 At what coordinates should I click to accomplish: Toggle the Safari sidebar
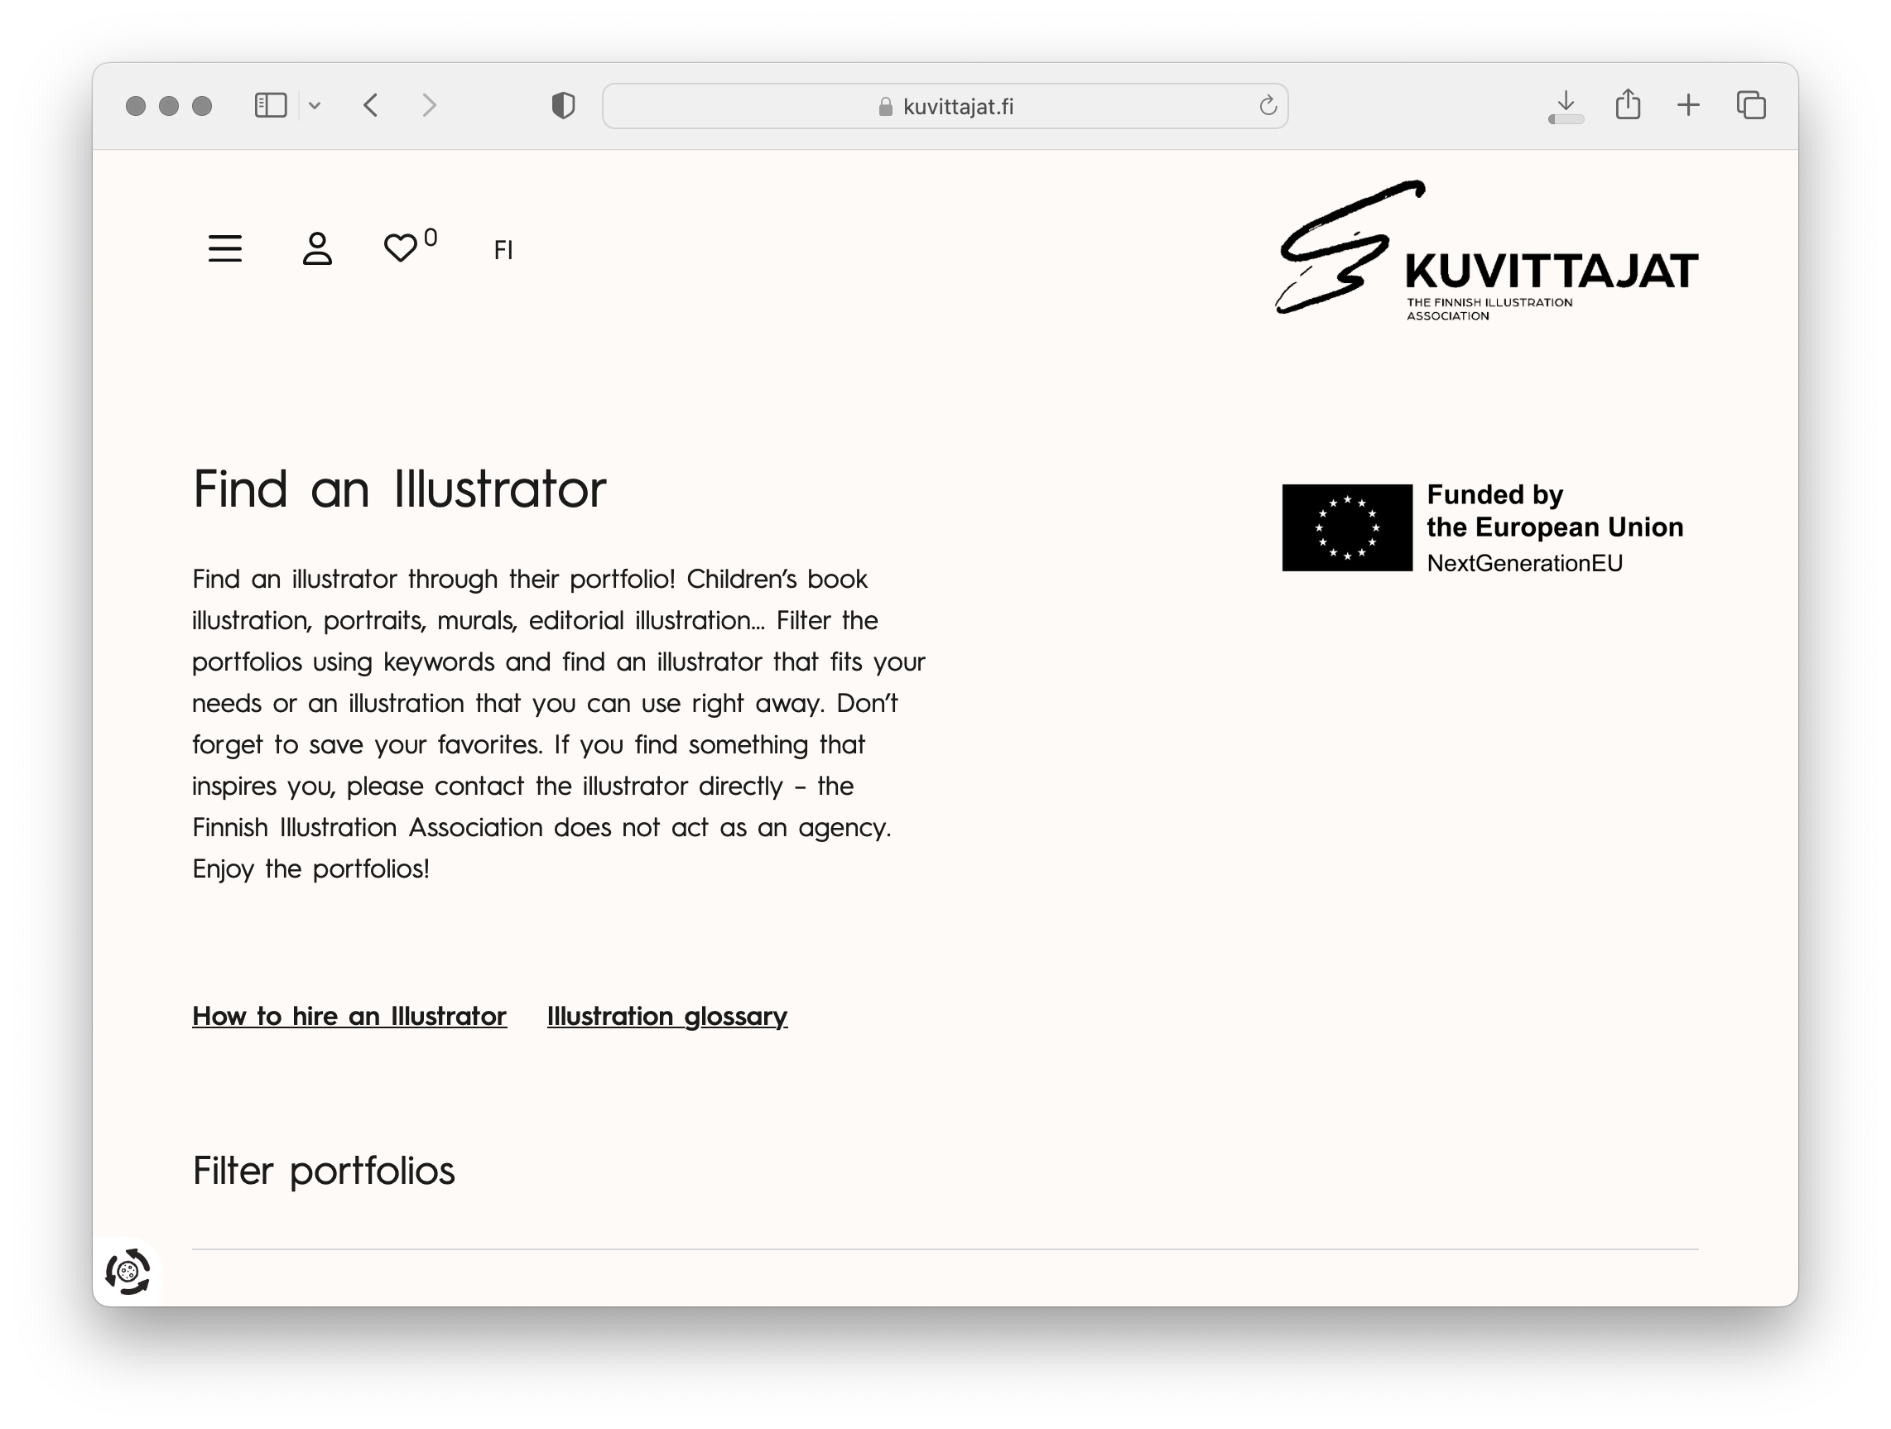click(x=271, y=105)
